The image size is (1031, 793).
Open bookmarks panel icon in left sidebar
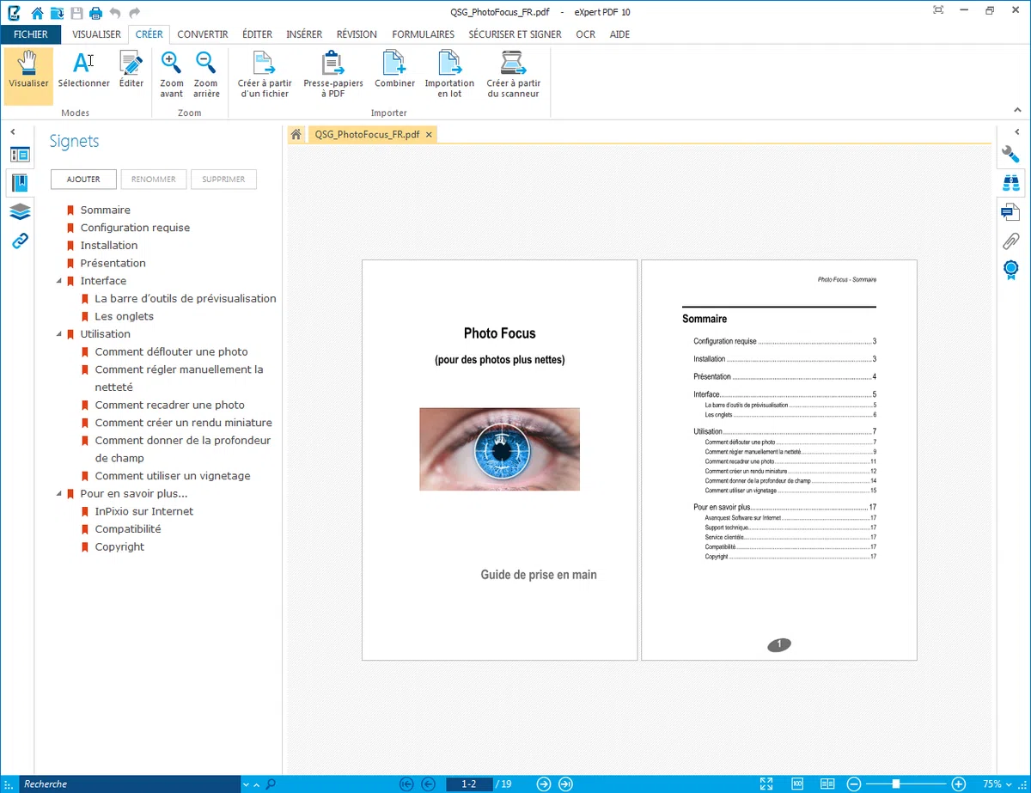point(20,183)
